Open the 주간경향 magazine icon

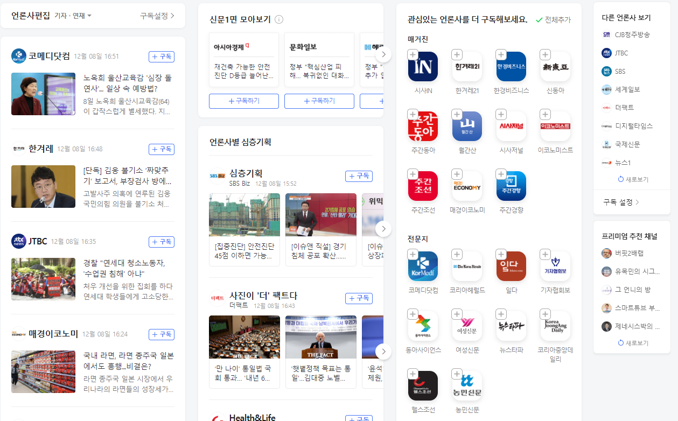pyautogui.click(x=511, y=186)
